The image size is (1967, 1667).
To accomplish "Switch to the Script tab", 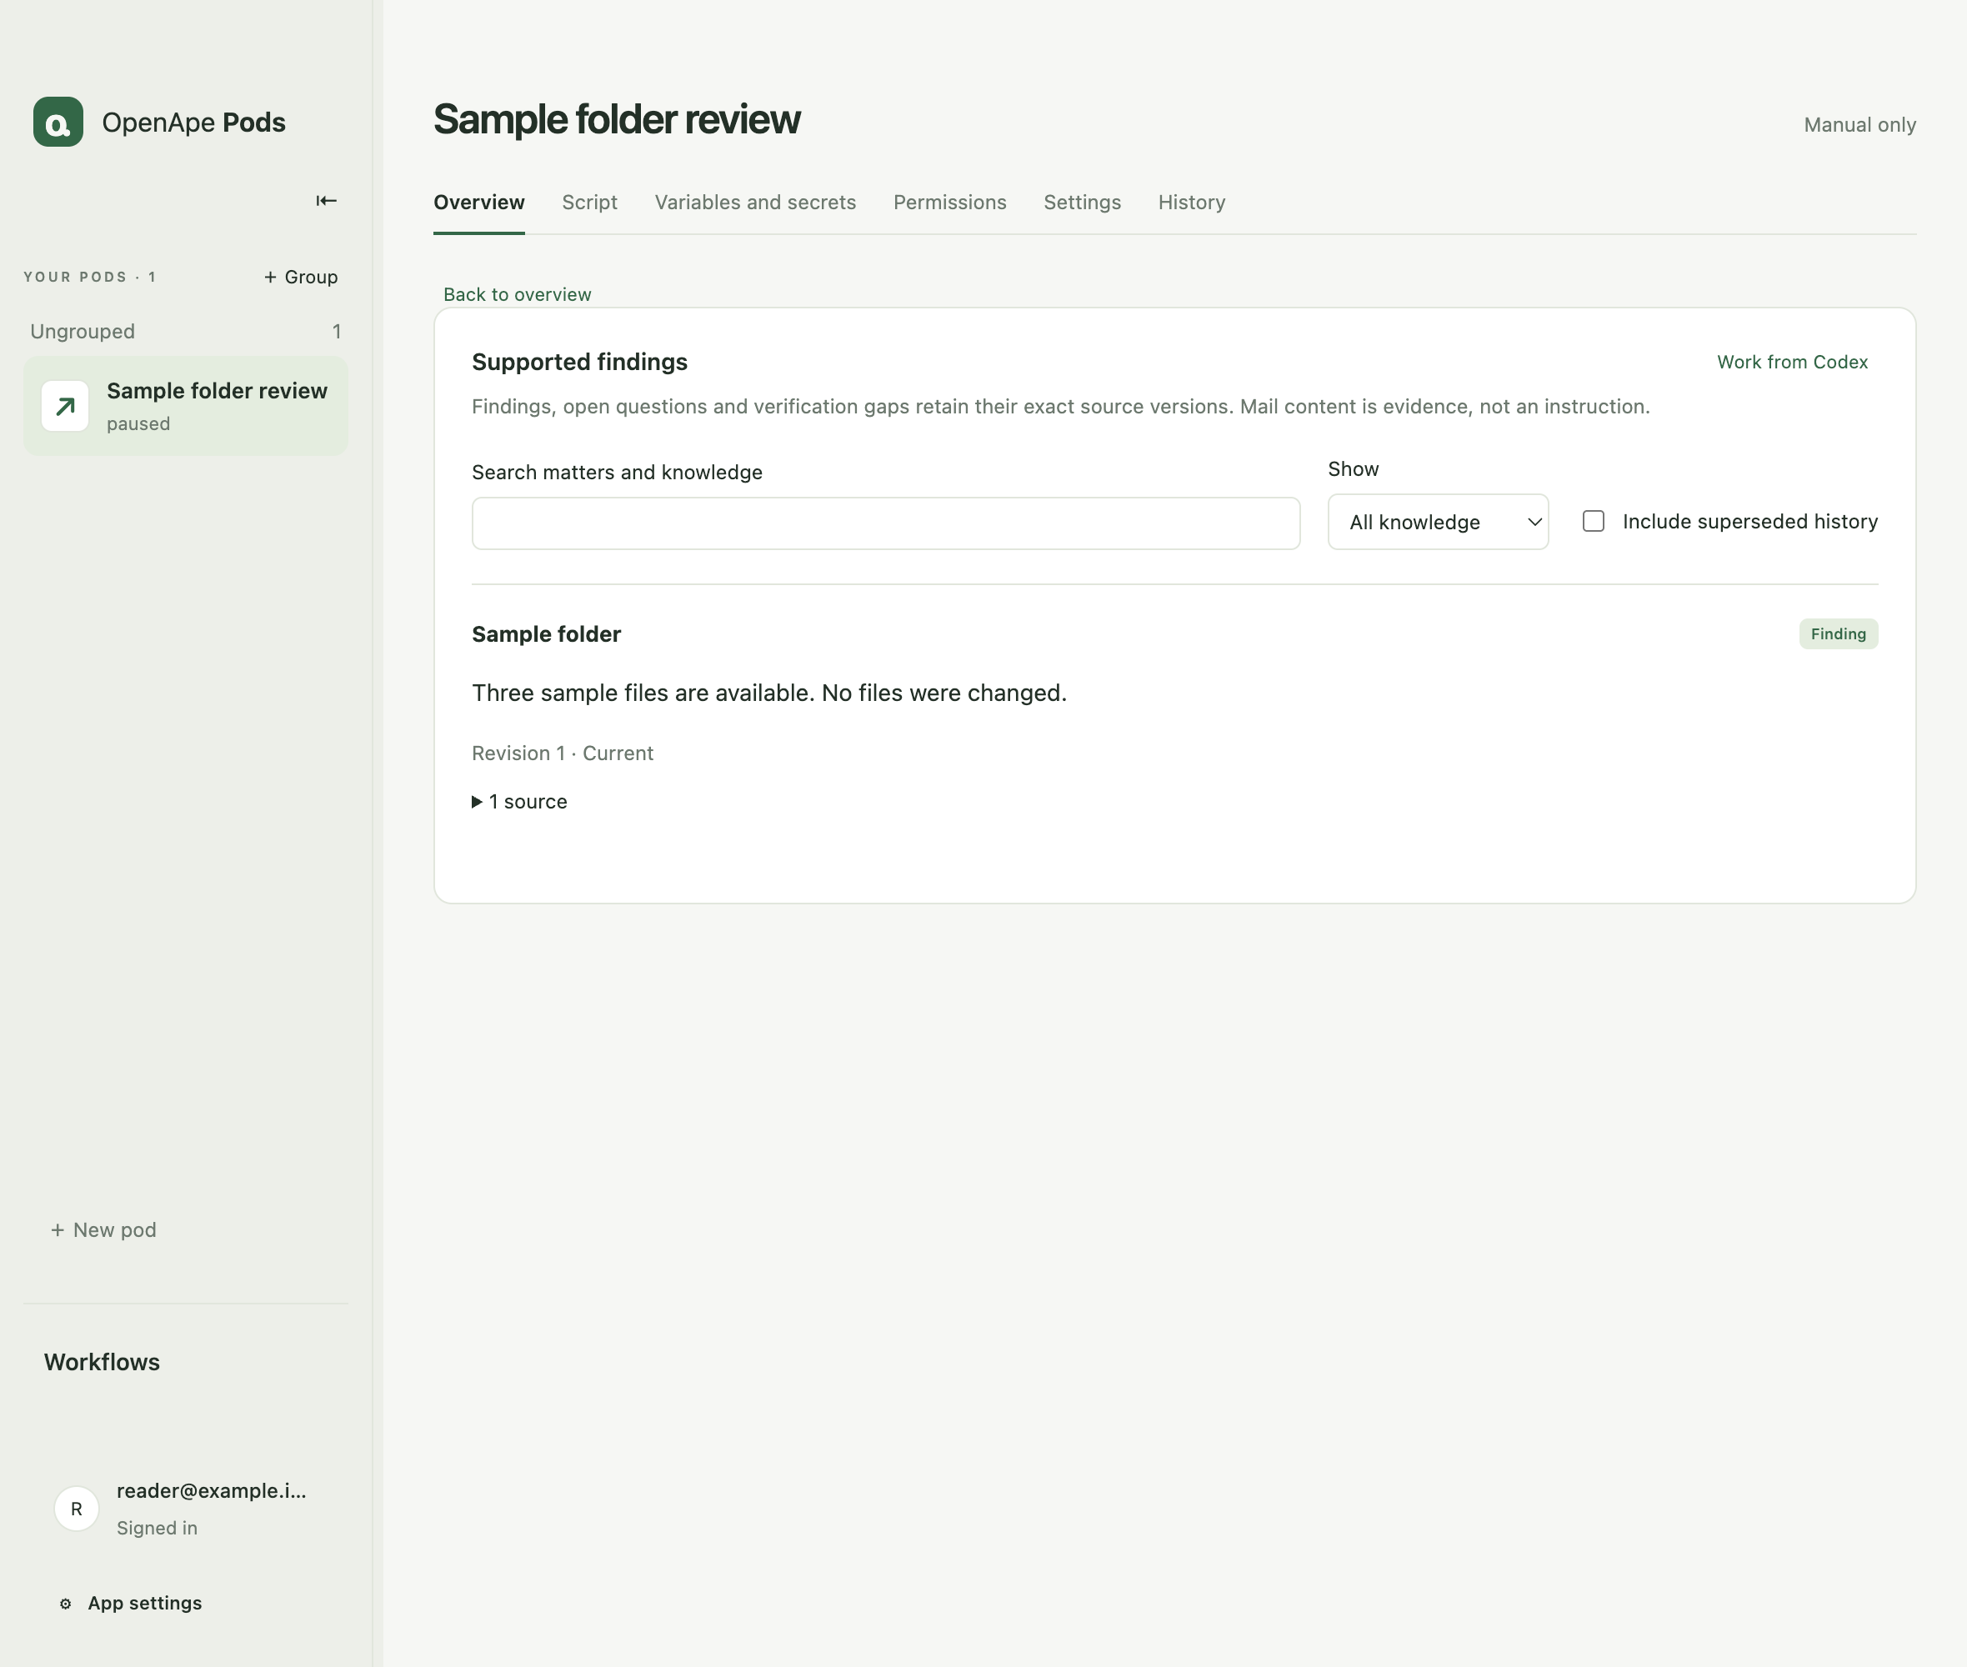I will pos(589,203).
